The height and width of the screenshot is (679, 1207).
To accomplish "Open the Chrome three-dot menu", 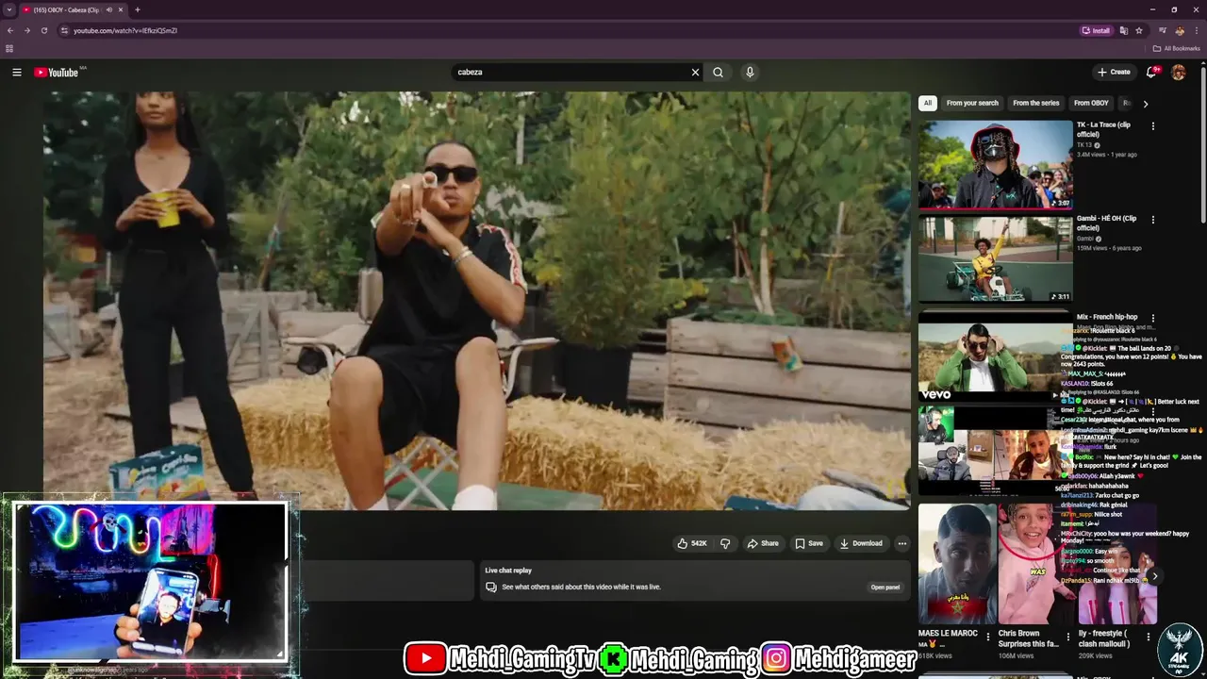I will tap(1197, 30).
